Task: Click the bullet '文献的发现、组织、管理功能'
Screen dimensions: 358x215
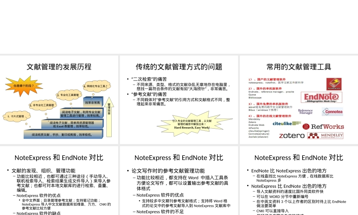Action: point(43,171)
